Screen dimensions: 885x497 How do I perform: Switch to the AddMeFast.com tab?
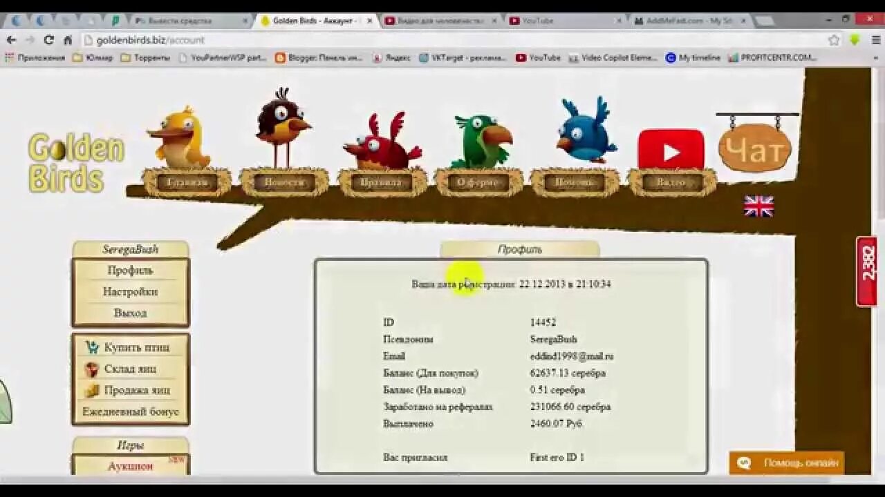(x=689, y=21)
